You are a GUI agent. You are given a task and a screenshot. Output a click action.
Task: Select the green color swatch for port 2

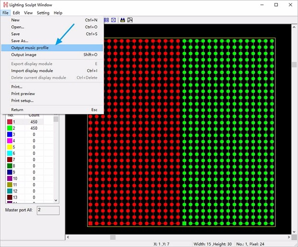click(x=10, y=128)
